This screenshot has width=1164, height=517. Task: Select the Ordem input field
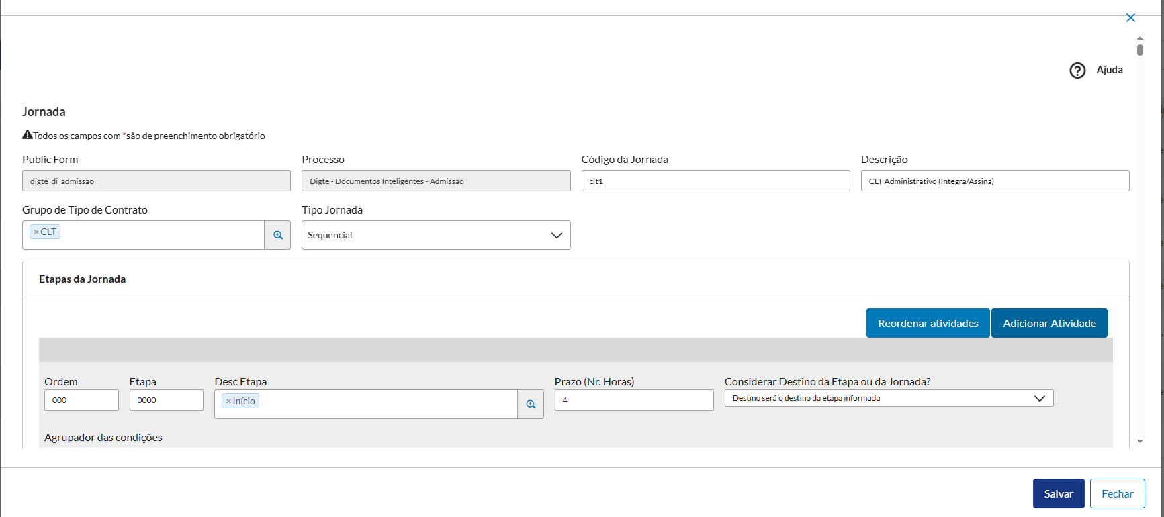click(81, 400)
